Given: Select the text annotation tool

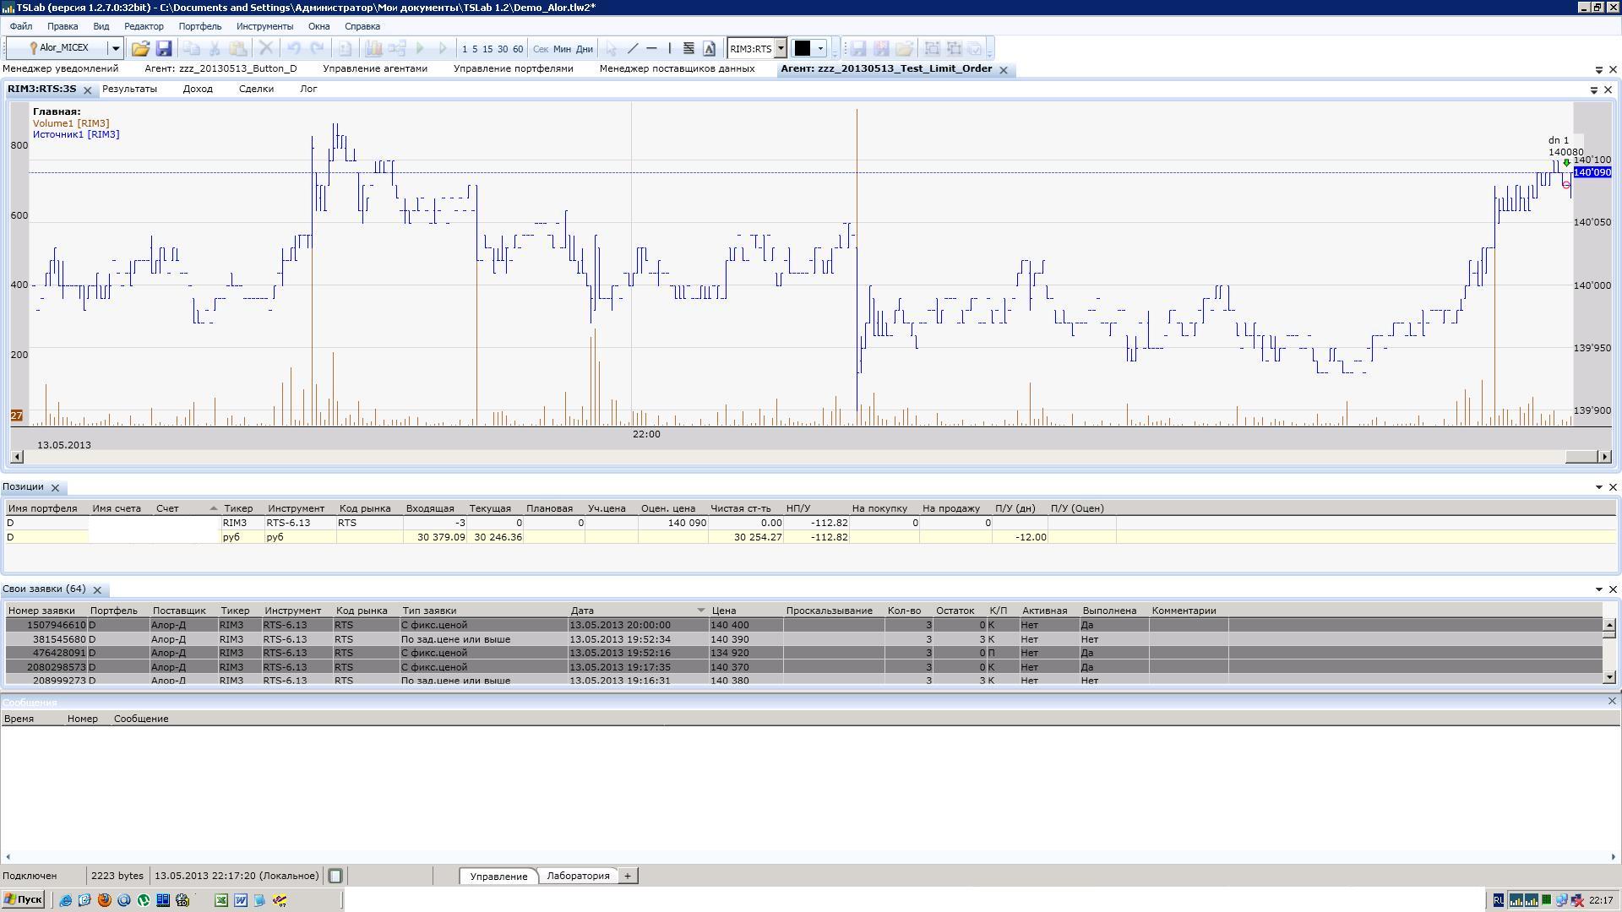Looking at the screenshot, I should click(709, 49).
